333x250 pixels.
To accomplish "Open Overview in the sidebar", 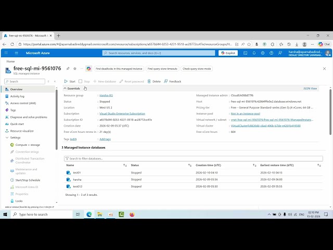I will click(x=28, y=89).
